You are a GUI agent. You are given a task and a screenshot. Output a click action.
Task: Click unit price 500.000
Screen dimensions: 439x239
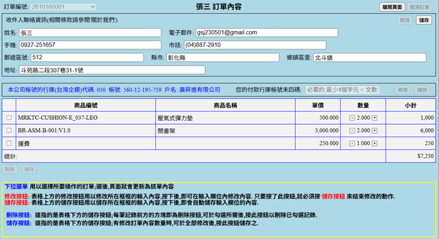(x=329, y=118)
